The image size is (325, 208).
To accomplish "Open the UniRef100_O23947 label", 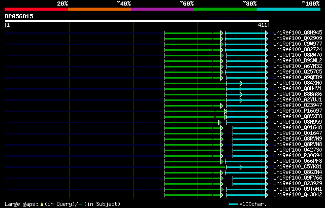I will (298, 106).
